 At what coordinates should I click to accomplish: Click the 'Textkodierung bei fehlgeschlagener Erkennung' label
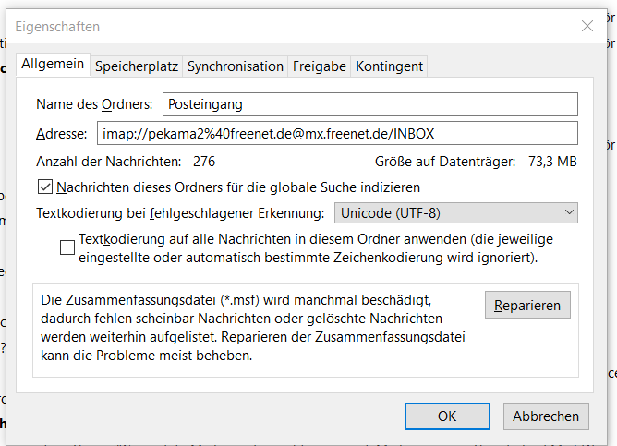[180, 213]
